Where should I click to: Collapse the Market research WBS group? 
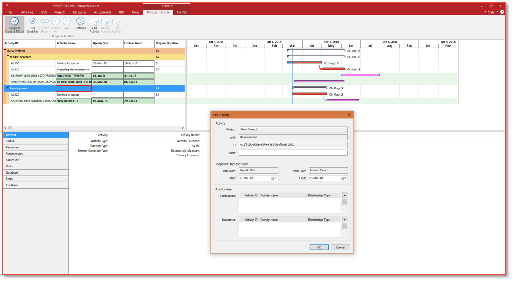point(8,57)
